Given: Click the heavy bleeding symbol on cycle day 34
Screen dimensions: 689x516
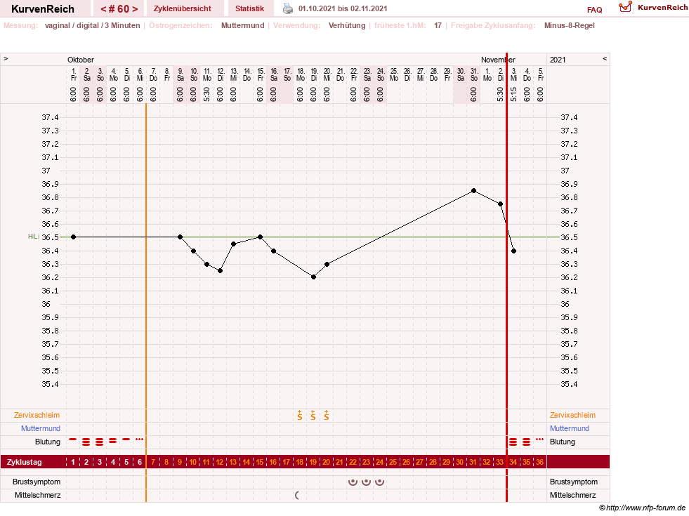Looking at the screenshot, I should [x=513, y=442].
